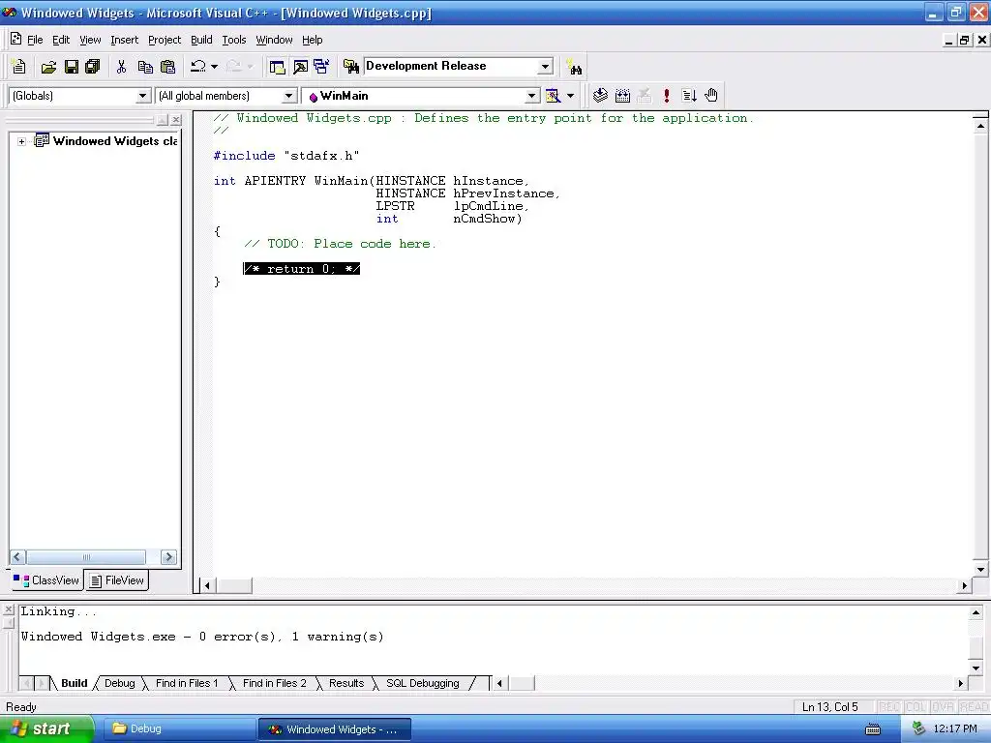Open the Window menu
The width and height of the screenshot is (991, 743).
click(x=274, y=40)
